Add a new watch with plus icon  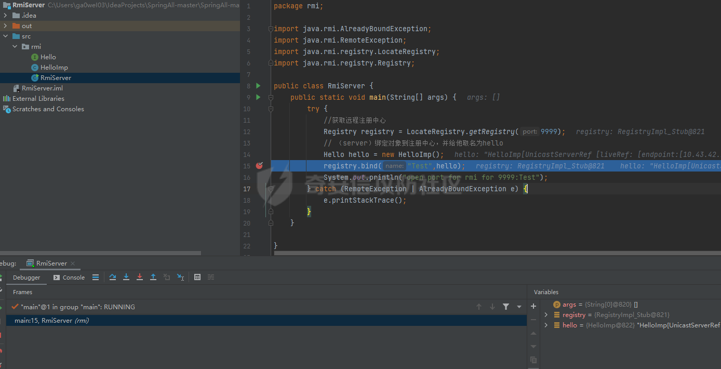[x=533, y=306]
